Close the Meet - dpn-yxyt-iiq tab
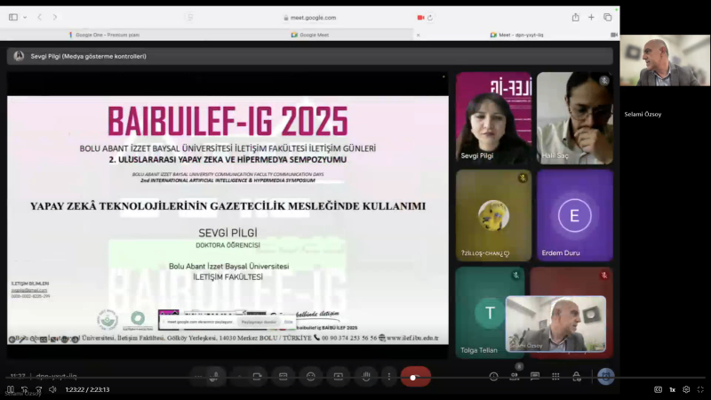The width and height of the screenshot is (711, 400). tap(418, 35)
